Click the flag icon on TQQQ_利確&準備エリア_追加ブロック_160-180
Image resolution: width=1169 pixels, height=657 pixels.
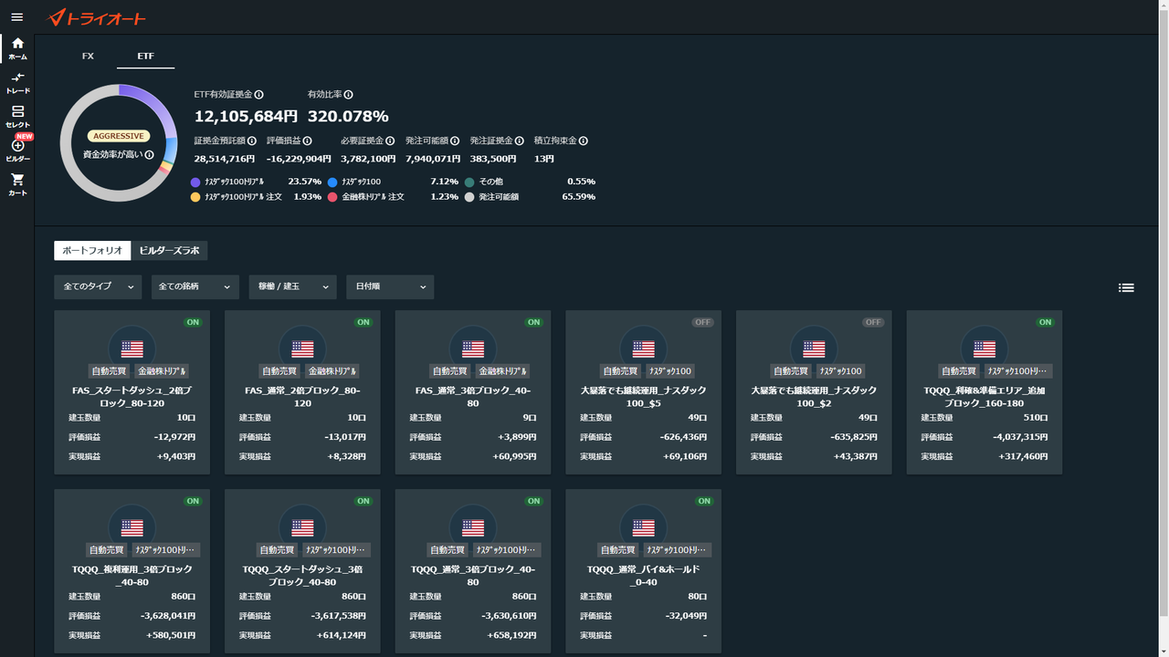(985, 349)
